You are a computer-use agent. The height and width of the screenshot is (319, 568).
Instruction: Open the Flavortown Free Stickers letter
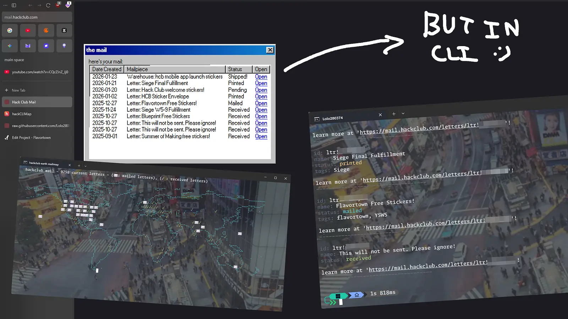click(261, 103)
